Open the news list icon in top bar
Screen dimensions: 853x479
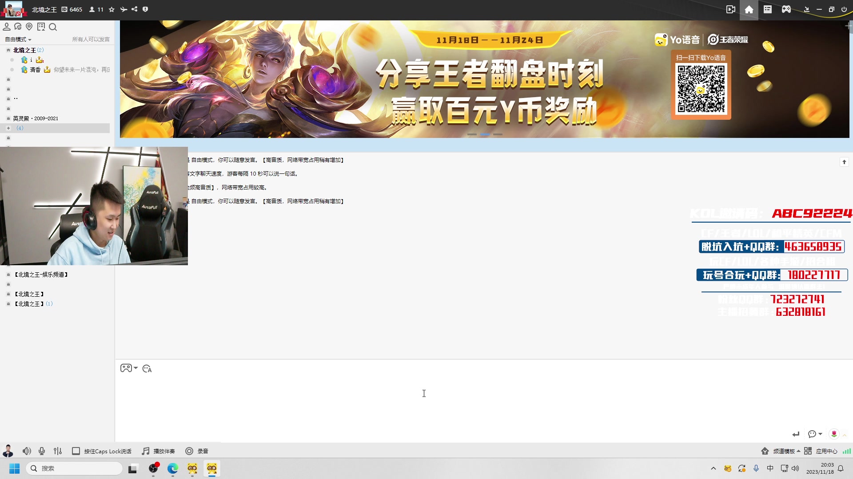pos(768,9)
